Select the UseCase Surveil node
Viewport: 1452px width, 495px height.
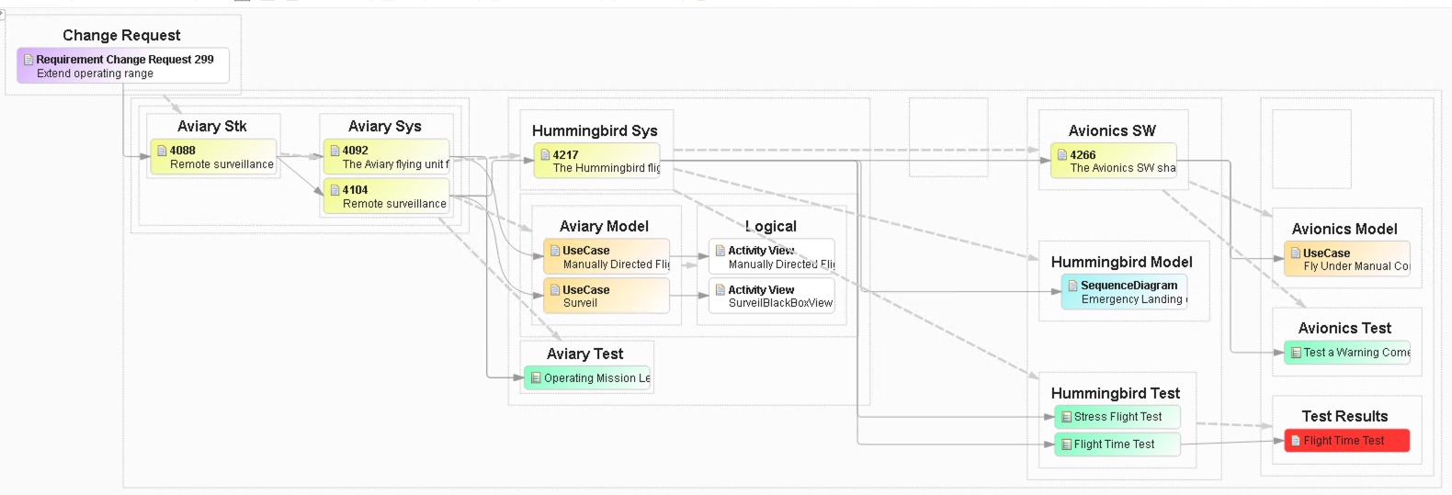[607, 296]
